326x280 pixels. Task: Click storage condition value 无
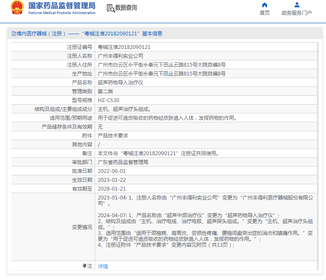[100, 127]
